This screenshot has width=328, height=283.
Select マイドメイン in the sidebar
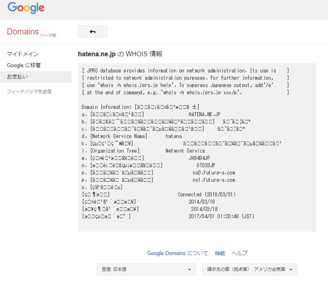23,54
